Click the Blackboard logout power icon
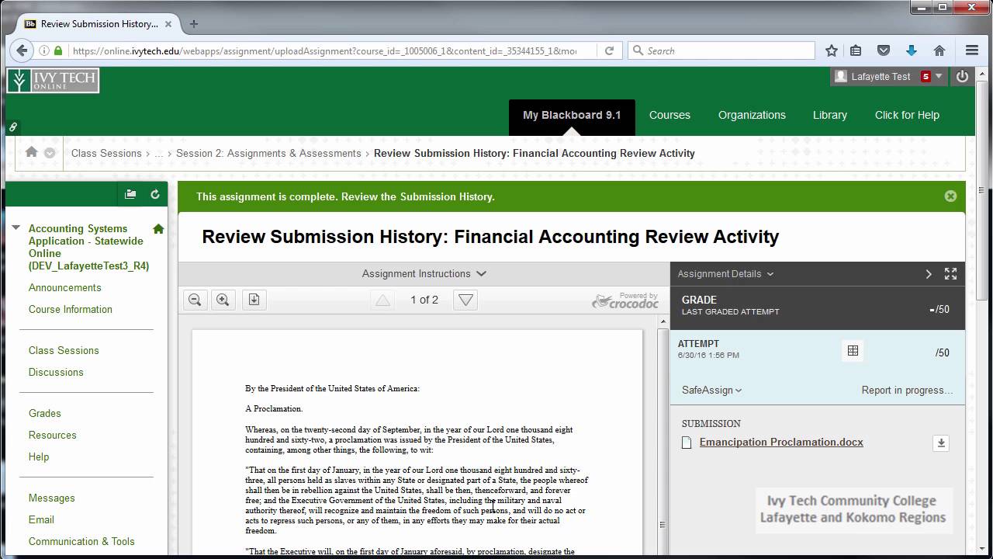 (962, 76)
